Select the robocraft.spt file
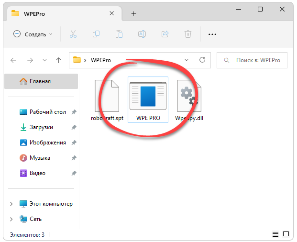The height and width of the screenshot is (242, 297). [x=107, y=99]
